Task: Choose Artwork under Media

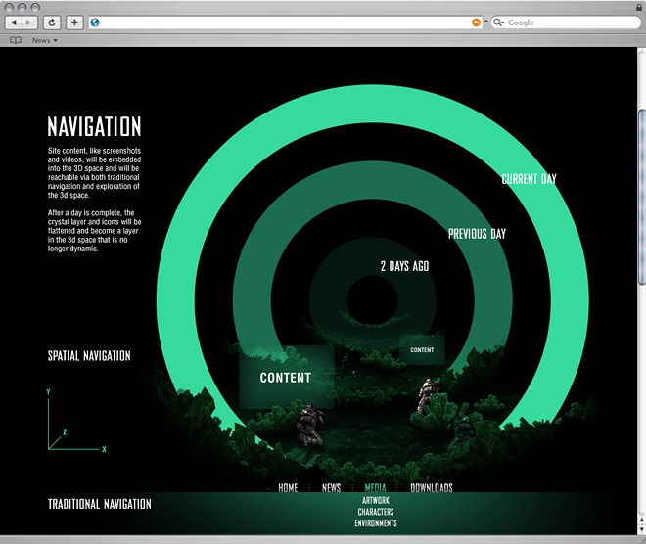Action: pyautogui.click(x=375, y=500)
